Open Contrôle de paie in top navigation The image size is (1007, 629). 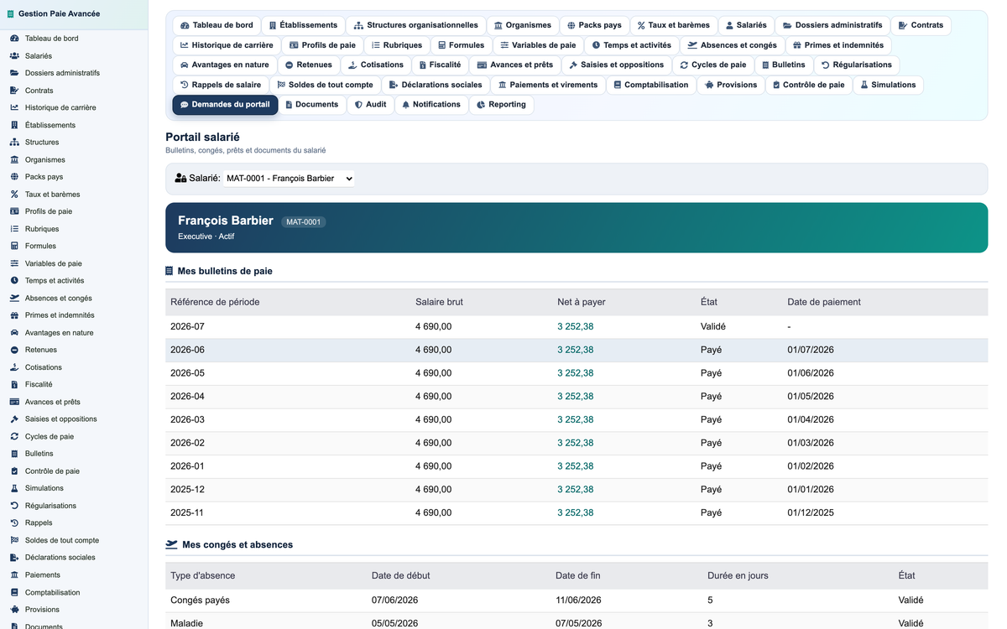[x=808, y=85]
